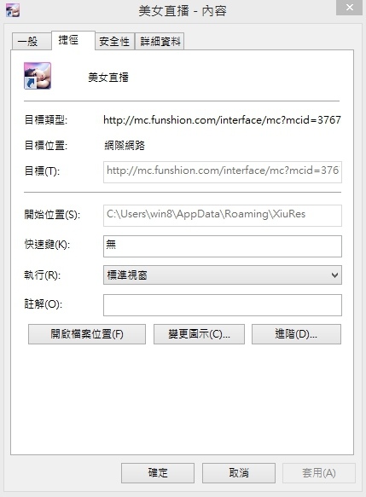366x497 pixels.
Task: Click the small shortcut icon in title bar
Action: (x=13, y=10)
